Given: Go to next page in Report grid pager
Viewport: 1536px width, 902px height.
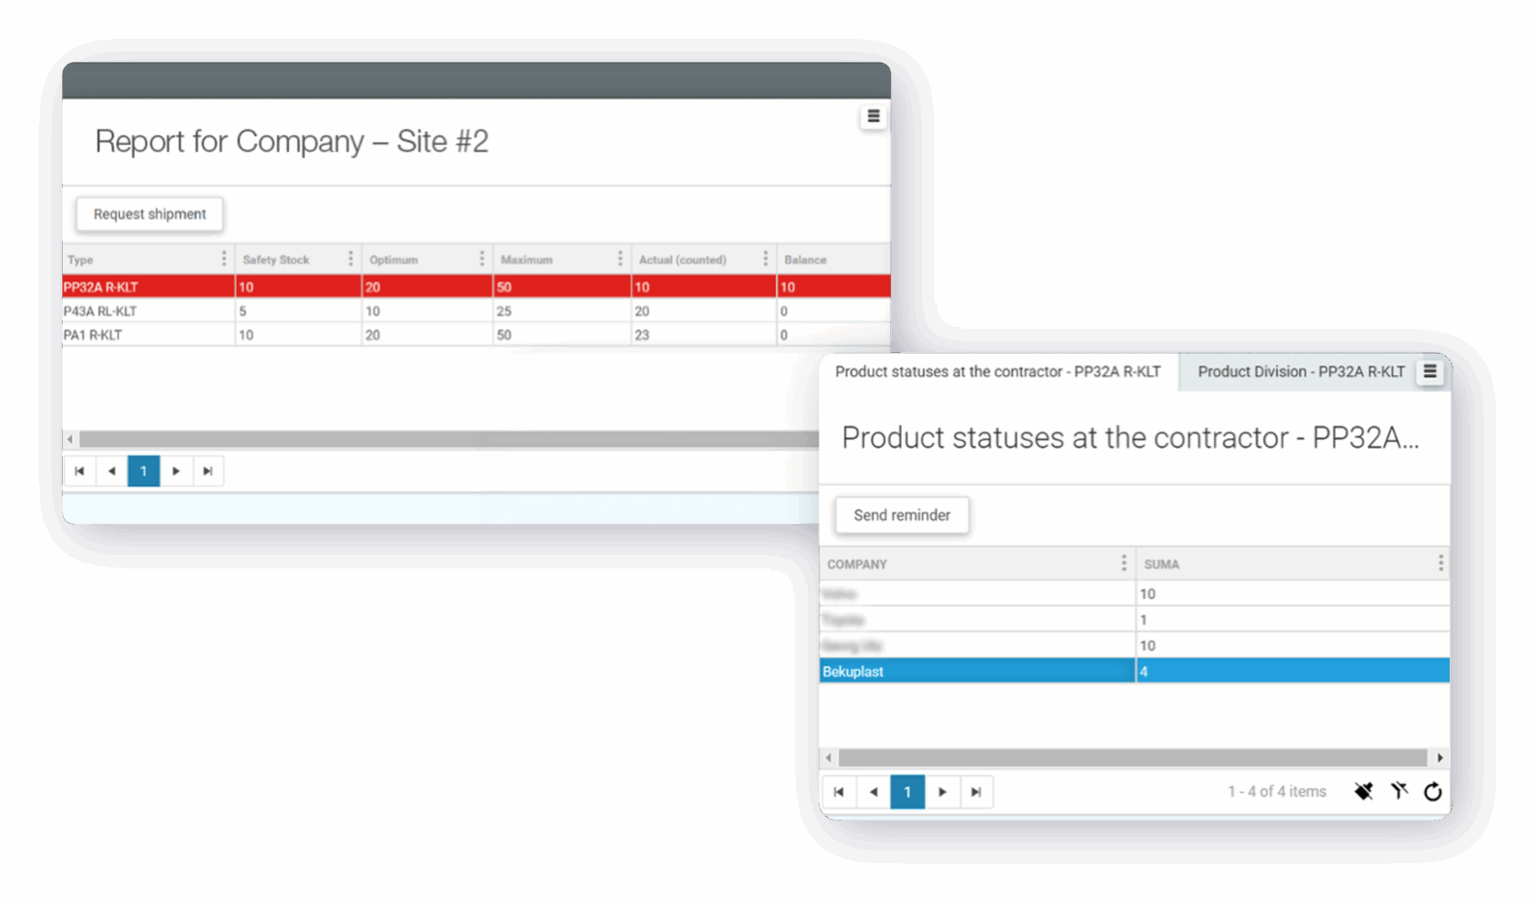Looking at the screenshot, I should point(175,471).
